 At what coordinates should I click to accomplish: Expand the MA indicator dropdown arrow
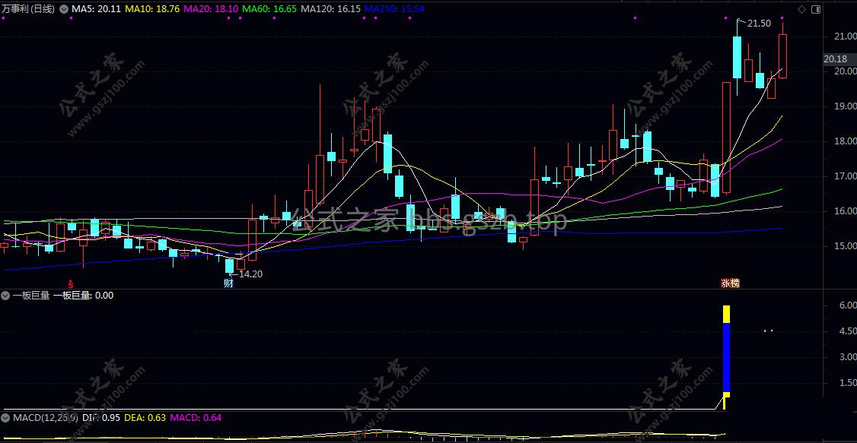[63, 8]
